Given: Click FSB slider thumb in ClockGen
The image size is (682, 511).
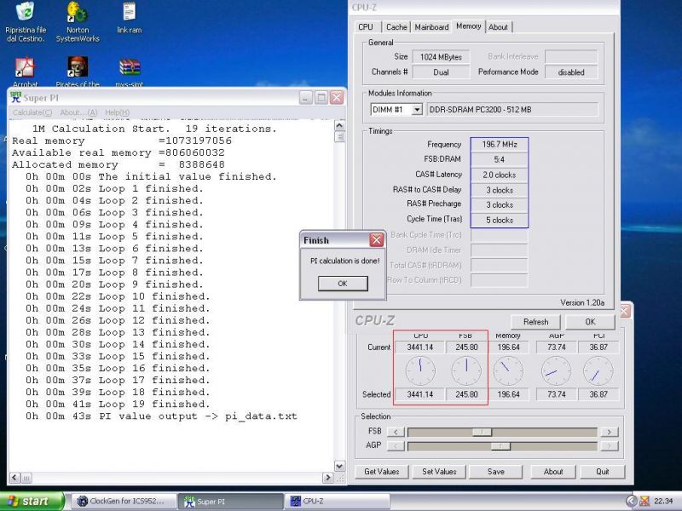Looking at the screenshot, I should pyautogui.click(x=482, y=432).
